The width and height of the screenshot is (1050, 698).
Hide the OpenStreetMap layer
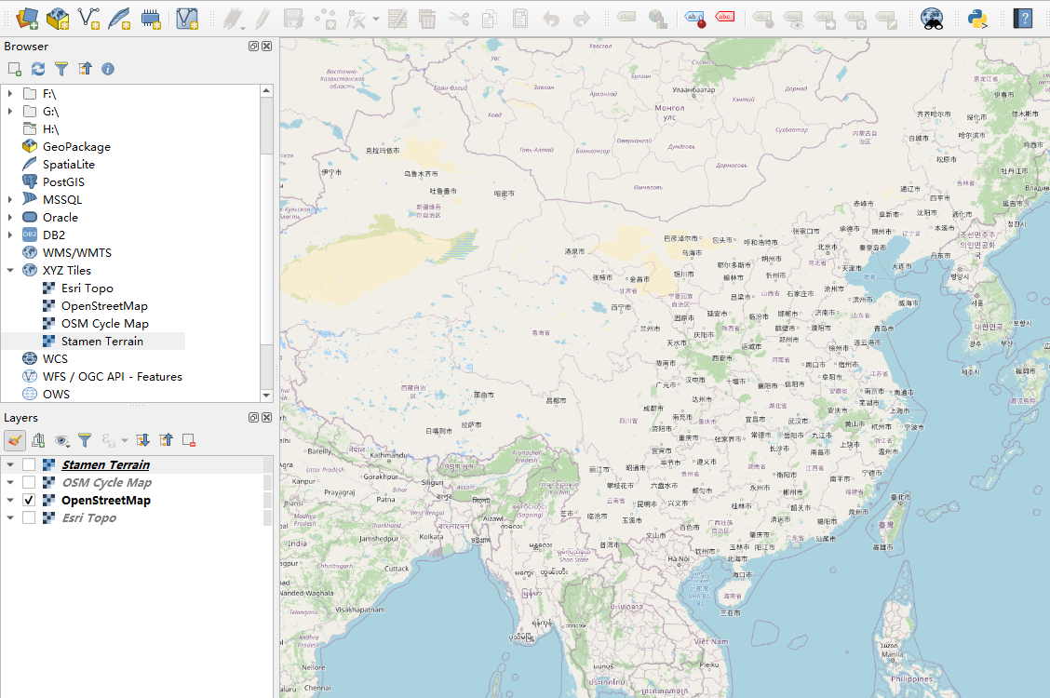(x=27, y=500)
